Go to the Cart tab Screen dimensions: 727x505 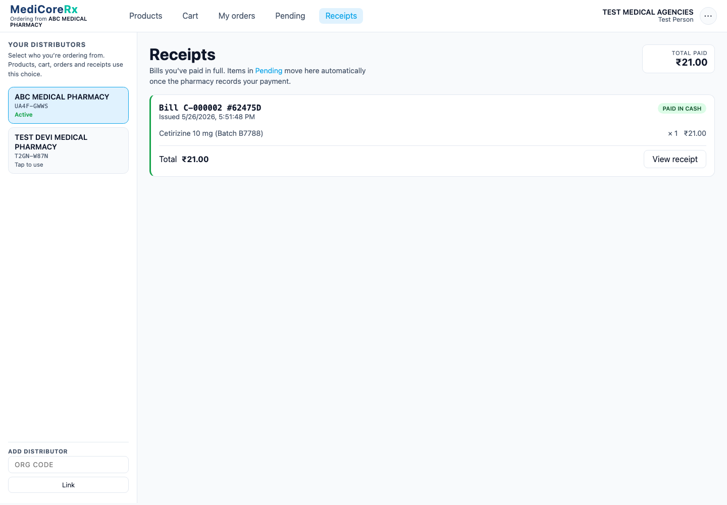click(190, 16)
